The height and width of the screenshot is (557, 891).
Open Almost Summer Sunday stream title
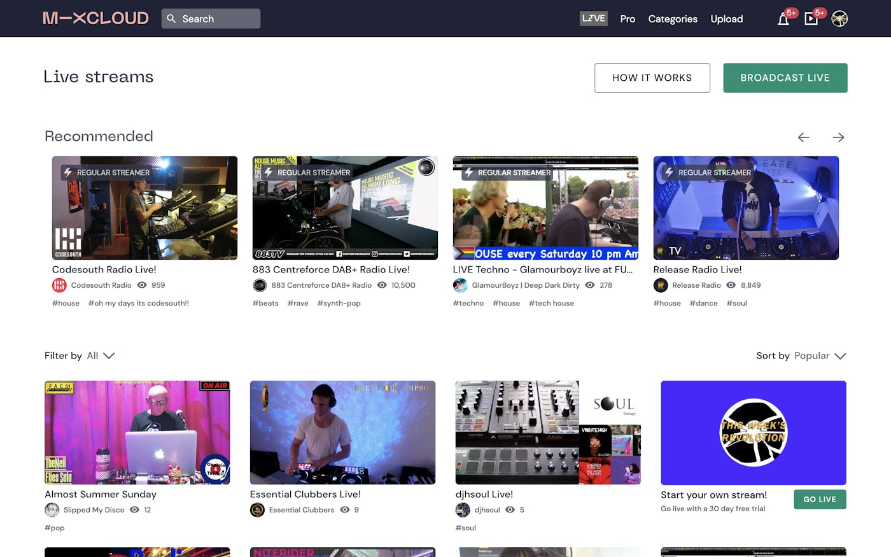101,494
